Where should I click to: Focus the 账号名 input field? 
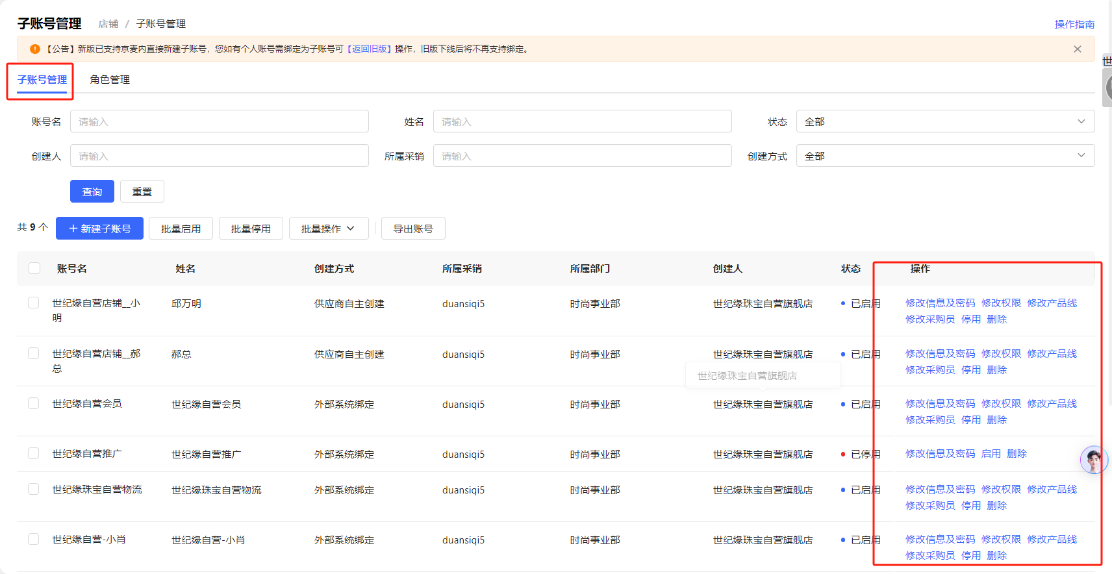pyautogui.click(x=219, y=121)
